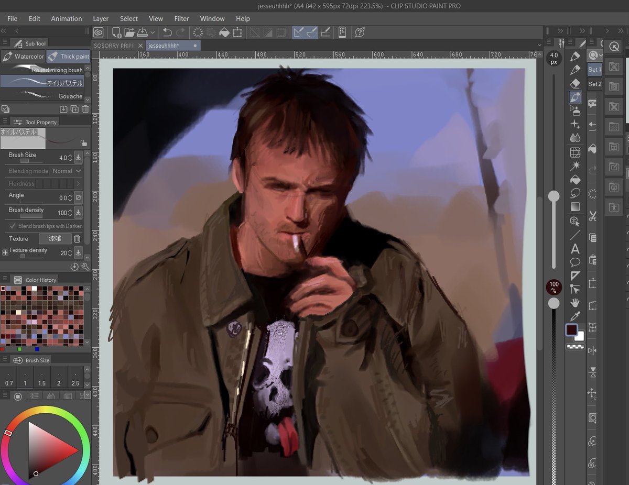Viewport: 629px width, 485px height.
Task: Choose brush size preset 1.5
Action: pyautogui.click(x=42, y=377)
